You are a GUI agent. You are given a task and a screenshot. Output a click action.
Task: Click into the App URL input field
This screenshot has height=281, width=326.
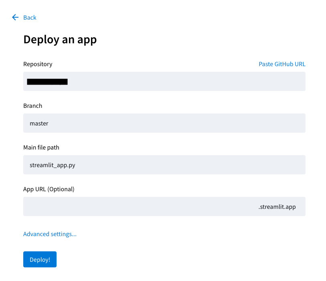136,206
